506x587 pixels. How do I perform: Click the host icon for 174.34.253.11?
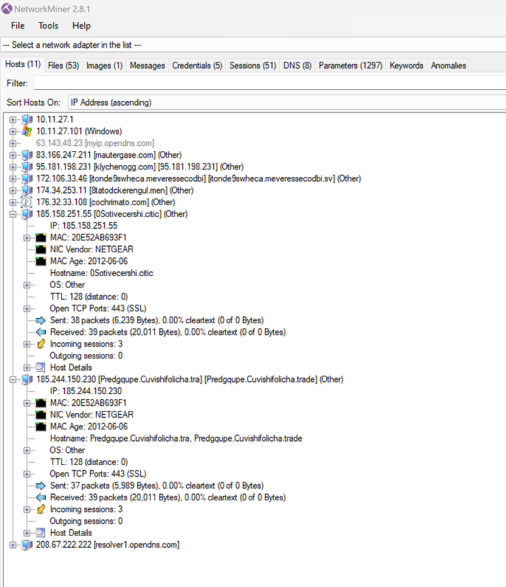(27, 190)
